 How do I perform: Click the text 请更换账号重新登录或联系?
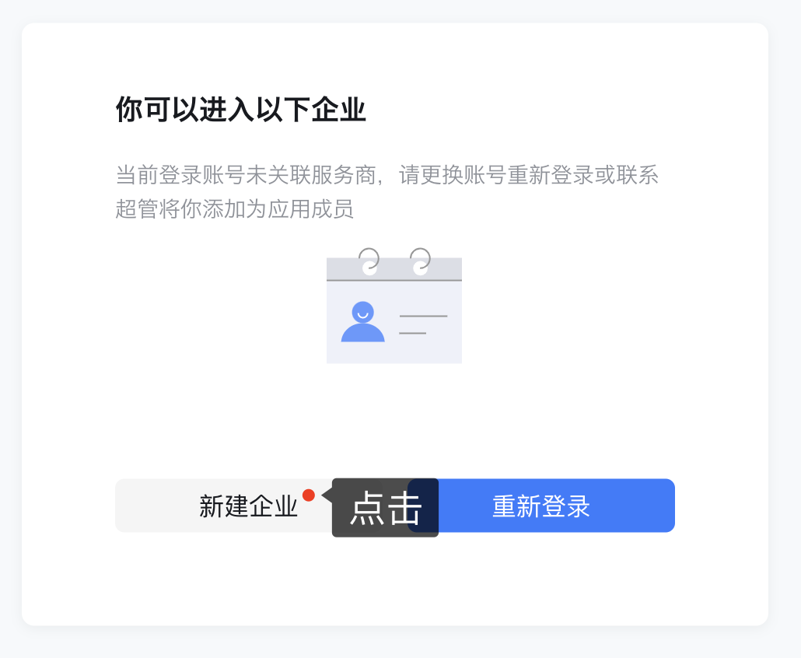coord(529,175)
